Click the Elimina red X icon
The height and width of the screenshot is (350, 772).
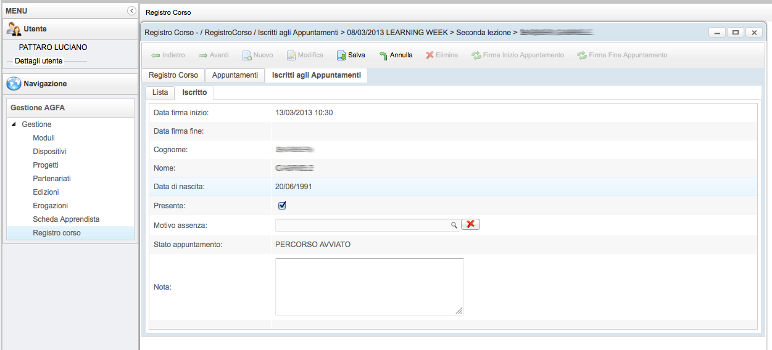(430, 55)
